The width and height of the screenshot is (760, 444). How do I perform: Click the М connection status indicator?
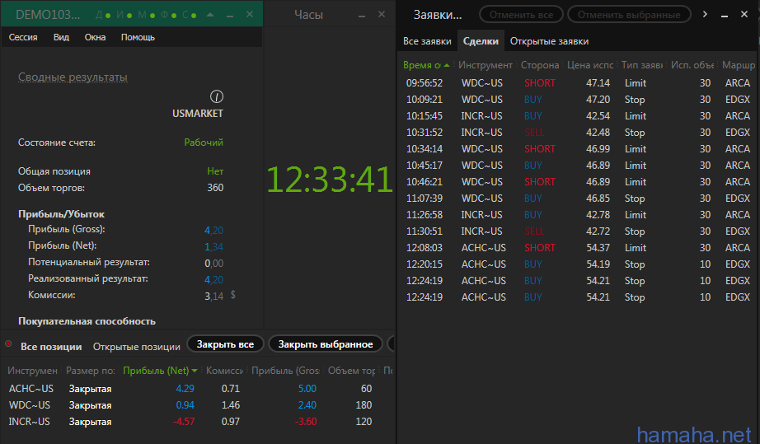[147, 15]
